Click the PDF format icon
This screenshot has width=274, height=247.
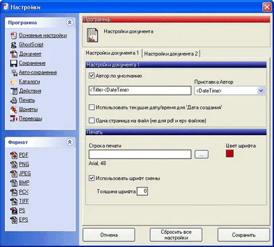coord(14,155)
